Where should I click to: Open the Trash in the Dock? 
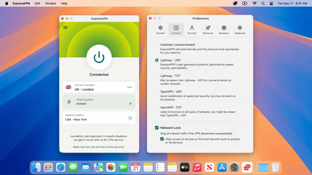(x=275, y=167)
